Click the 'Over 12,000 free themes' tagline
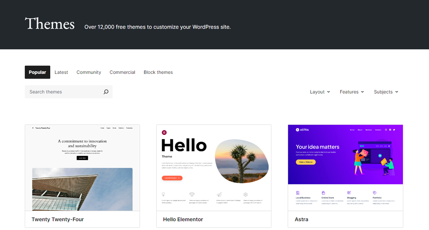 point(158,27)
